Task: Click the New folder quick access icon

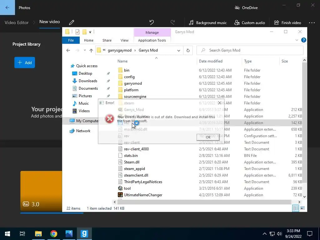Action: coord(84,32)
